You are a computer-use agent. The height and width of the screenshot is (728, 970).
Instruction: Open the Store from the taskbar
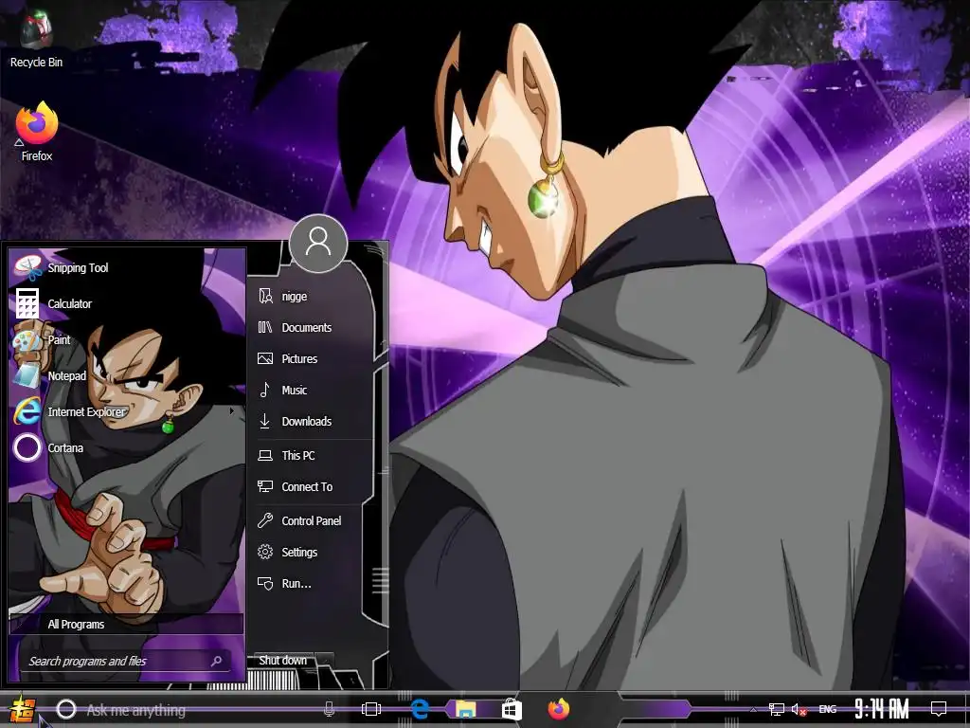coord(512,709)
